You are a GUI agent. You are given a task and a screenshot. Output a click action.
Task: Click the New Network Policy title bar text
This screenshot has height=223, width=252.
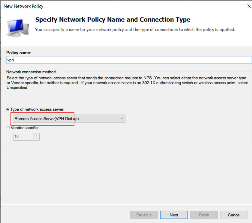(23, 6)
